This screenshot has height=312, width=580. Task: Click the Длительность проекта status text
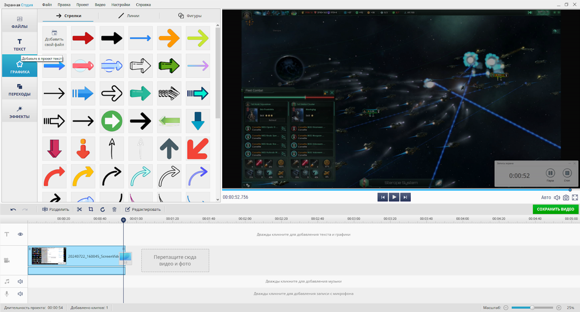tap(33, 308)
